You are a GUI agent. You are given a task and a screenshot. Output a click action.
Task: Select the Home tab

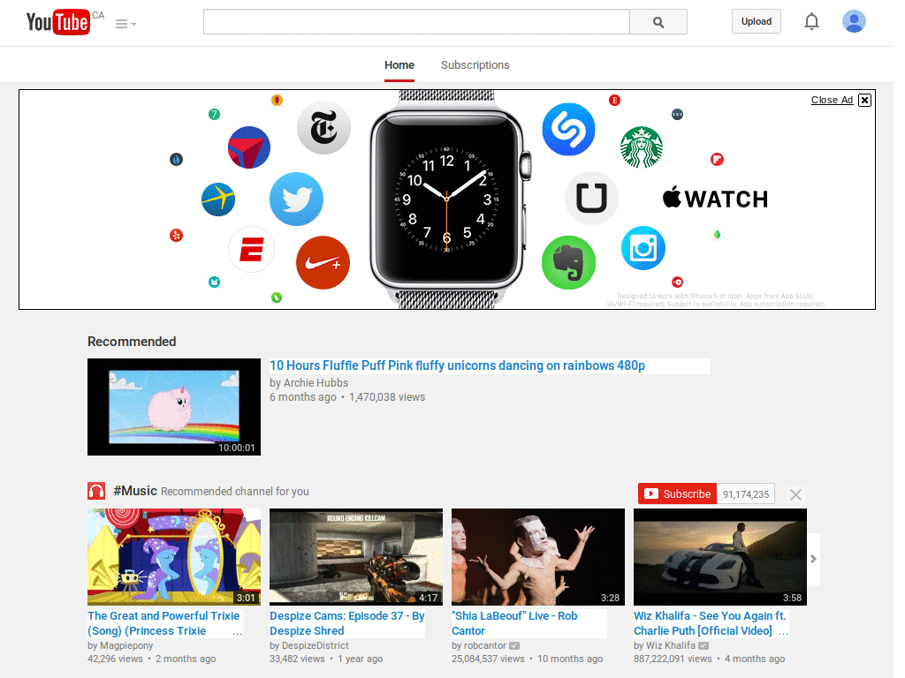[399, 65]
